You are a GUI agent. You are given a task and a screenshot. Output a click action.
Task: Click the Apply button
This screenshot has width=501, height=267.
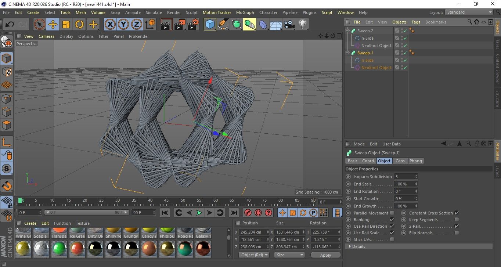[x=325, y=255]
